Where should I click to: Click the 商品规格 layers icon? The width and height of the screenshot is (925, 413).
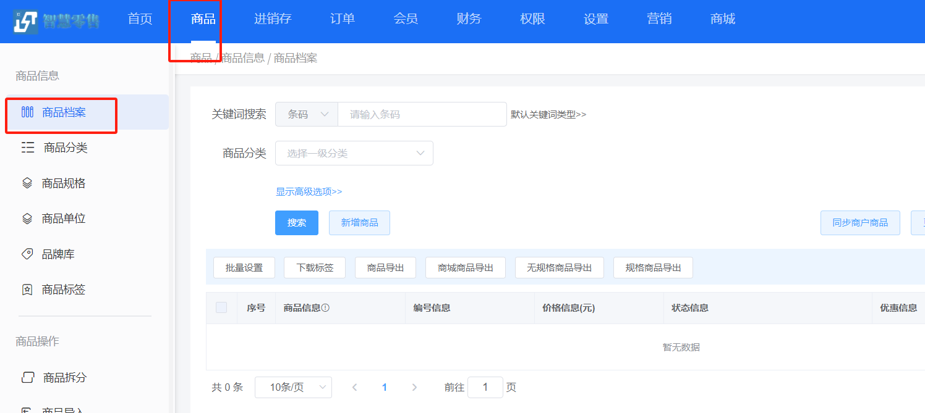[27, 183]
